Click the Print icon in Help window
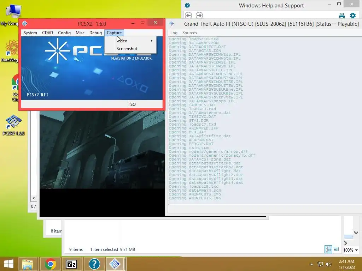The height and width of the screenshot is (271, 362). [x=342, y=16]
